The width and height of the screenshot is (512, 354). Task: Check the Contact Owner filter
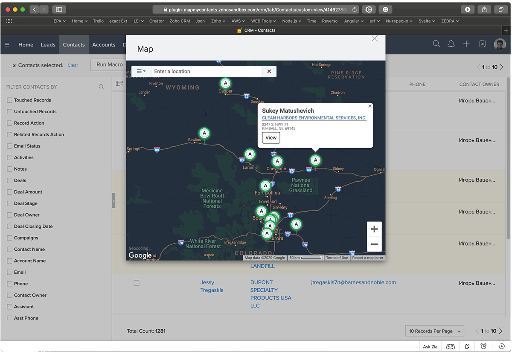click(x=9, y=295)
